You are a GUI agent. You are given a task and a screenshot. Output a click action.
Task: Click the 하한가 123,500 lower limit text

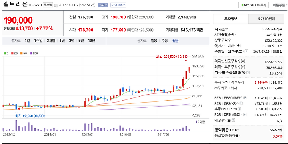pos(140,30)
